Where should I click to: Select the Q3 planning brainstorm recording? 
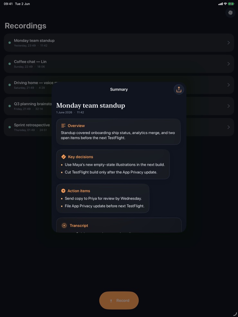click(28, 106)
